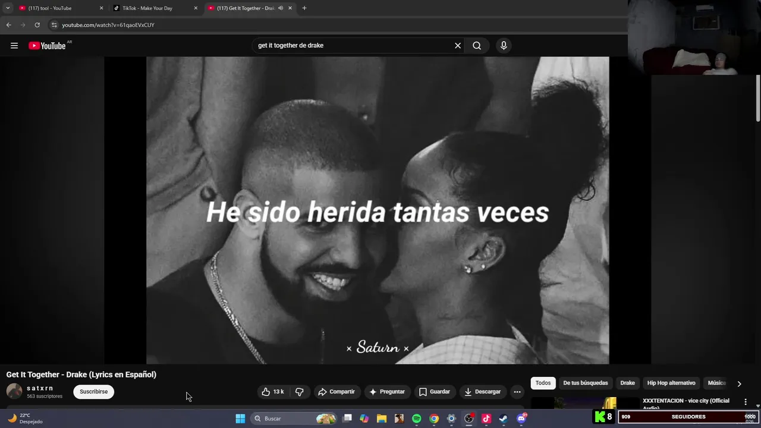Click the video player to pause
The width and height of the screenshot is (761, 428).
tap(378, 210)
